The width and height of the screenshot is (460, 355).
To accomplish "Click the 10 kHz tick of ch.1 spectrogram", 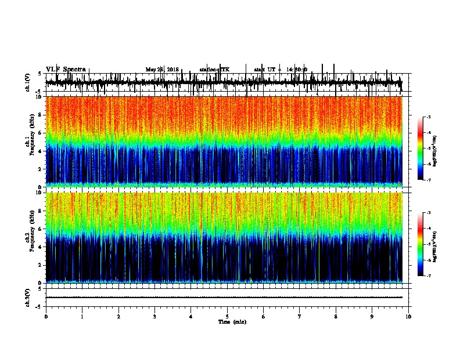I will [39, 97].
